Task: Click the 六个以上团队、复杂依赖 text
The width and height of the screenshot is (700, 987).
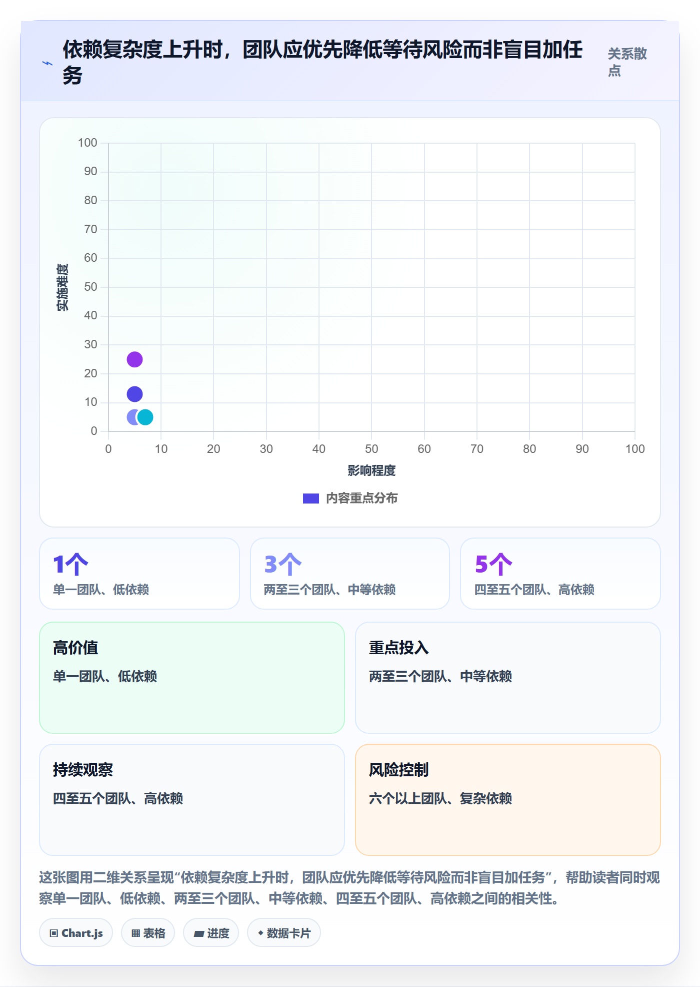Action: [x=440, y=798]
